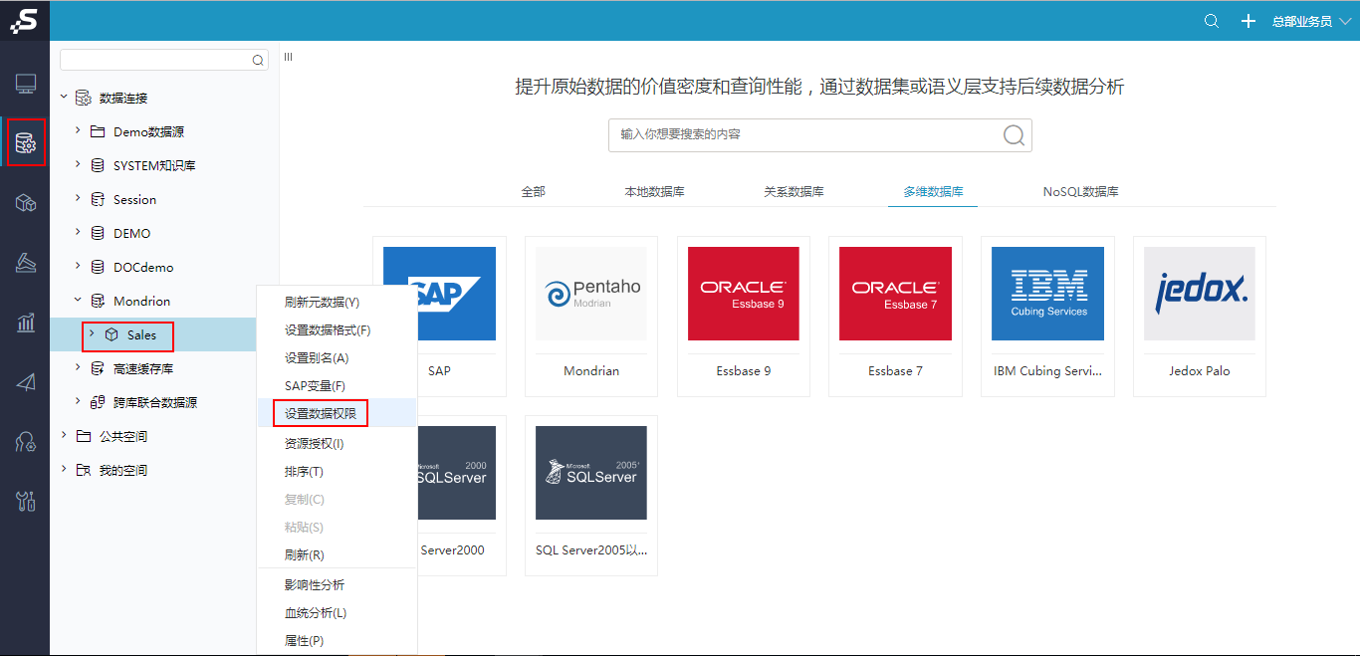
Task: Open the bar chart dashboard sidebar icon
Action: (26, 323)
